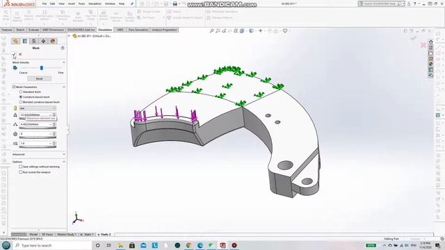The height and width of the screenshot is (250, 445).
Task: Open the Motion Study 1 tab
Action: tap(66, 235)
